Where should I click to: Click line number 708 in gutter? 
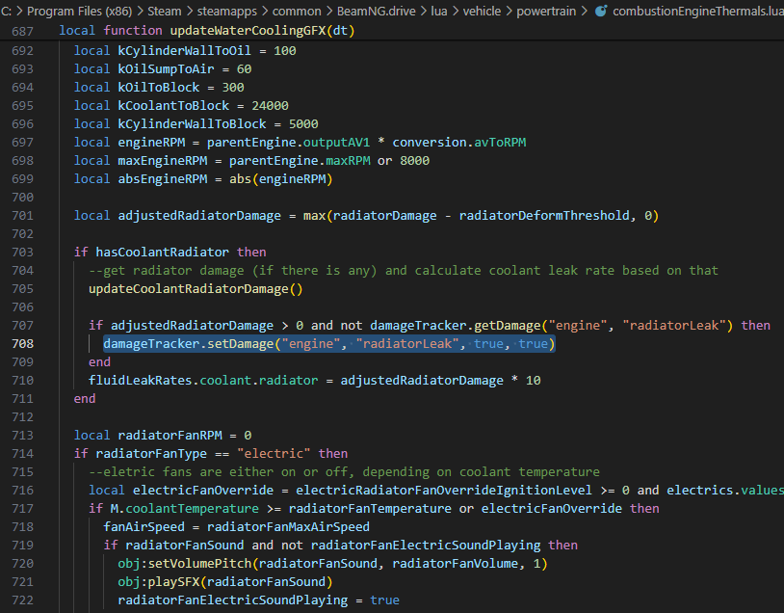pyautogui.click(x=22, y=344)
